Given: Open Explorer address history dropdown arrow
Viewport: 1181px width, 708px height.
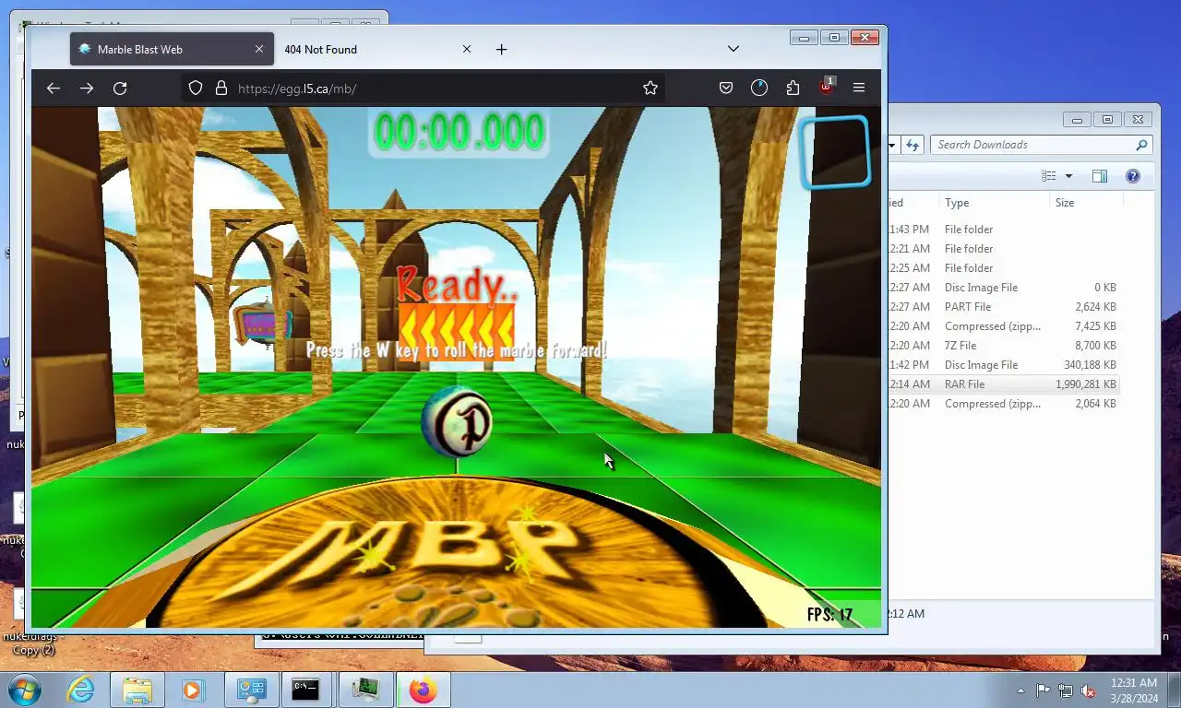Looking at the screenshot, I should click(892, 145).
